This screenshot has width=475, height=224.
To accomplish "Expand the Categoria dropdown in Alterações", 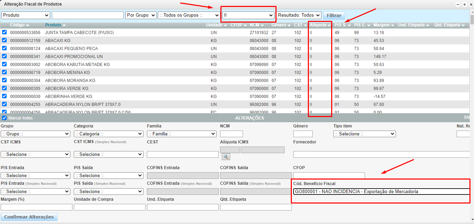I will tap(108, 134).
